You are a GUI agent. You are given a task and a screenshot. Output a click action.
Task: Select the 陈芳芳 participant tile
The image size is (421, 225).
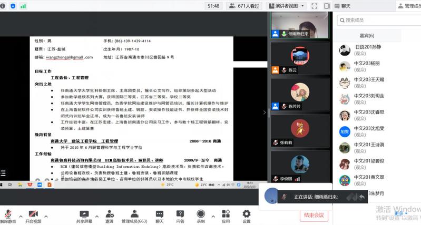pyautogui.click(x=300, y=94)
